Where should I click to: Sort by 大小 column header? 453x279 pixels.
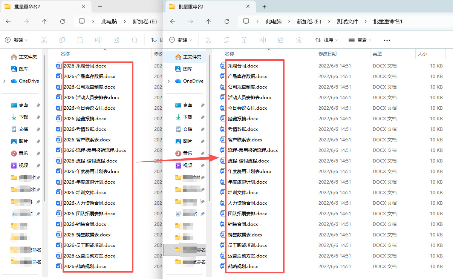(x=422, y=54)
